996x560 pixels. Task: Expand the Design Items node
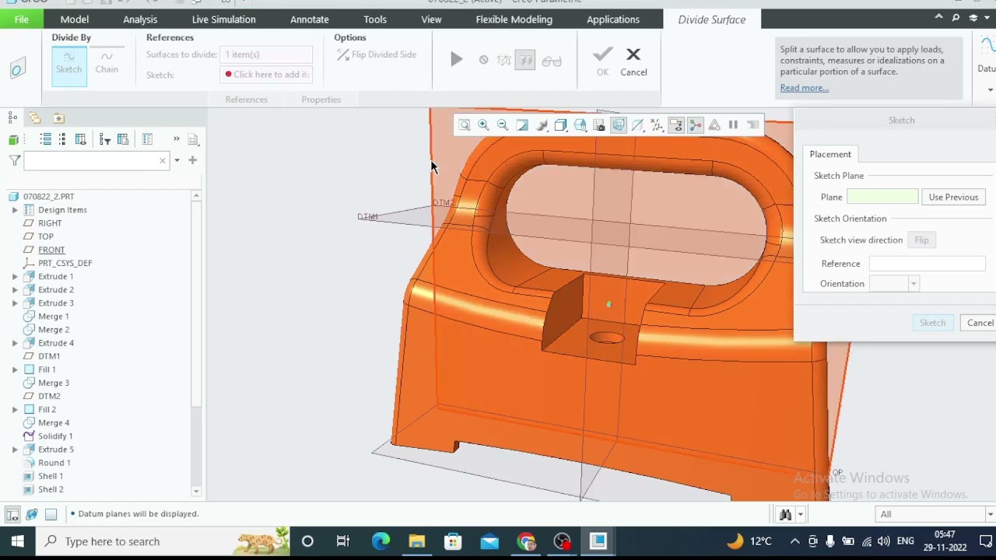click(15, 210)
